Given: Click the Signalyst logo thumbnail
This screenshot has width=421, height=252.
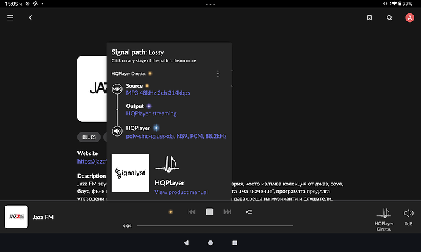Looking at the screenshot, I should point(131,173).
